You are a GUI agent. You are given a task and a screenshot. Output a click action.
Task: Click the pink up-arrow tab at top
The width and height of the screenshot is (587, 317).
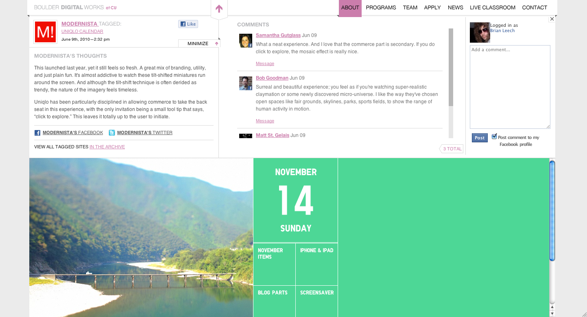[x=219, y=9]
